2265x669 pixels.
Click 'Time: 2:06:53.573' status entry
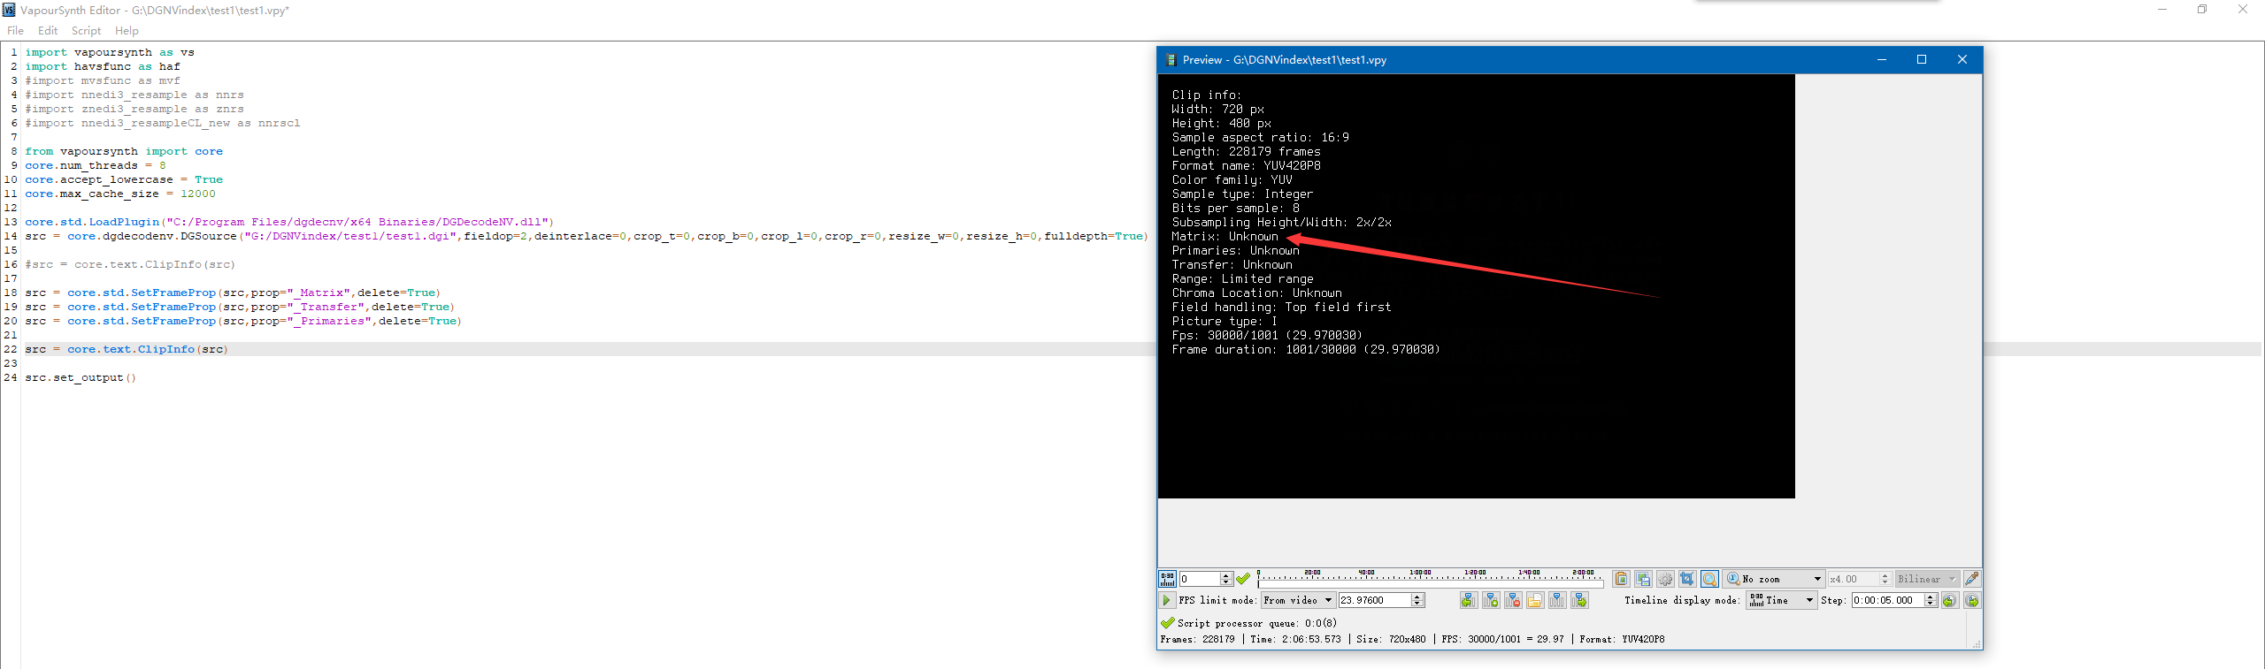[x=1296, y=639]
